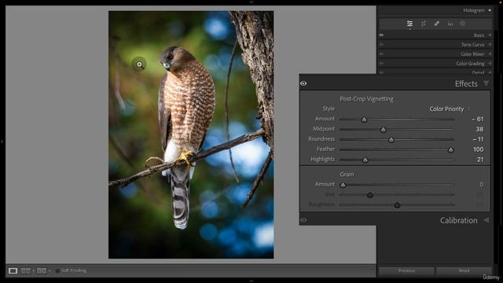Screen dimensions: 503x283
Task: Show the top module panel arrow
Action: click(251, 2)
